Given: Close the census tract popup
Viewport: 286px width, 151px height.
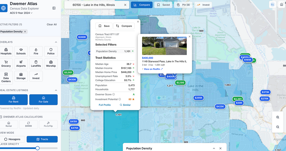Looking at the screenshot, I should point(138,22).
